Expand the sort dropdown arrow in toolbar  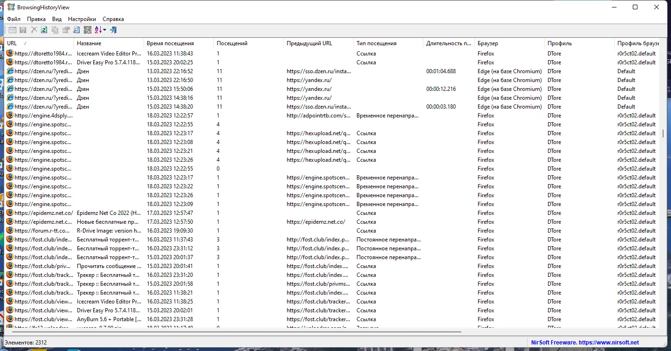(x=105, y=30)
